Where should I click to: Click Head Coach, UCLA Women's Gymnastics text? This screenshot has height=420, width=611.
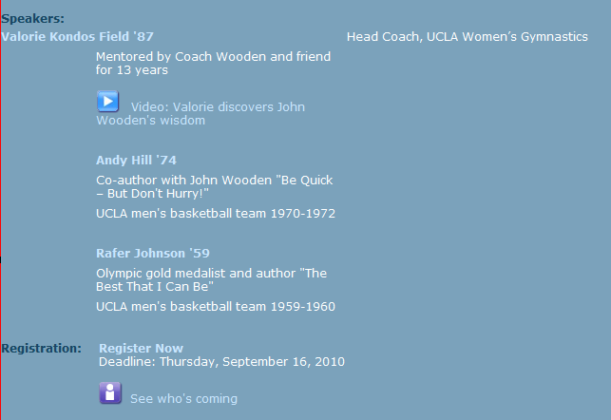[x=467, y=37]
